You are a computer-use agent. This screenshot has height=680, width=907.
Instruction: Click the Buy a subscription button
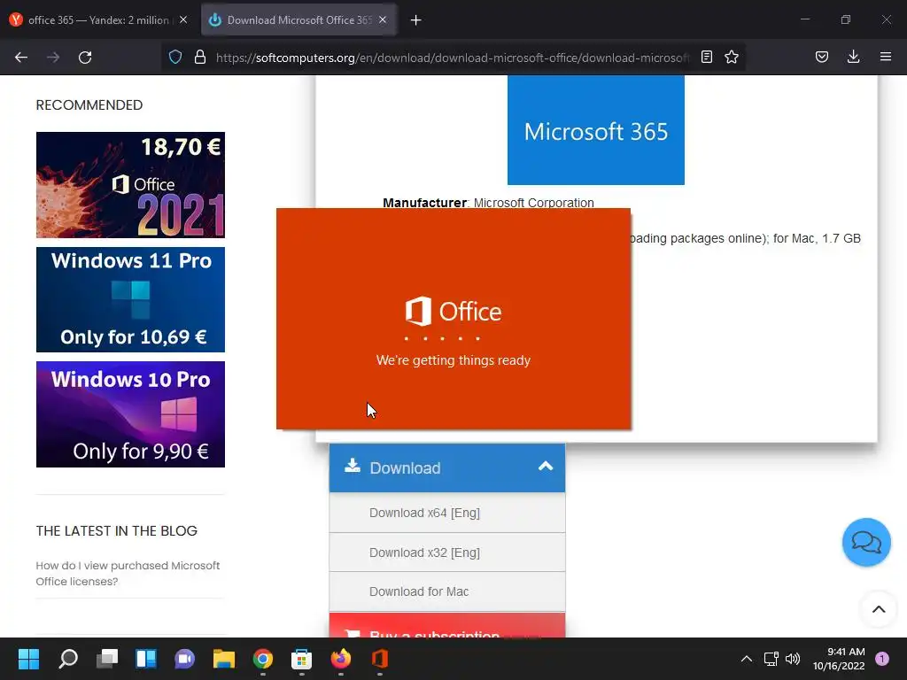(447, 626)
